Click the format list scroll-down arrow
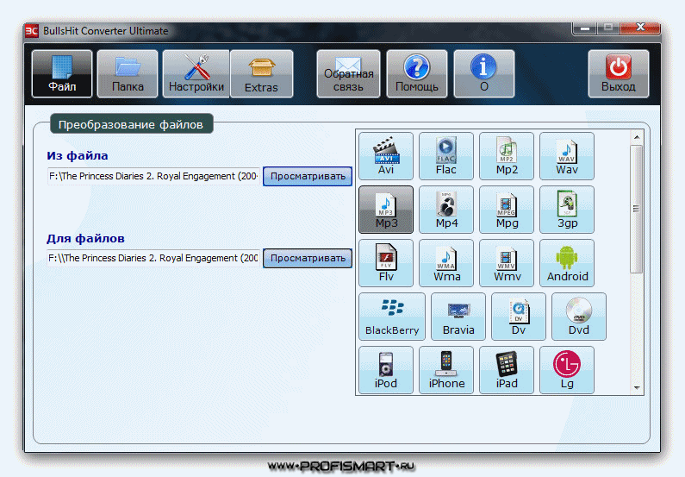This screenshot has width=685, height=477. coord(637,388)
